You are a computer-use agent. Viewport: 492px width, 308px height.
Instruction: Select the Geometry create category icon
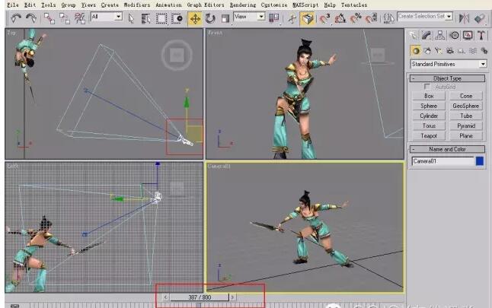pyautogui.click(x=416, y=50)
